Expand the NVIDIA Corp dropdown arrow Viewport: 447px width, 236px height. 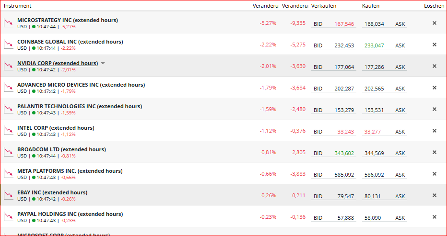[x=103, y=63]
